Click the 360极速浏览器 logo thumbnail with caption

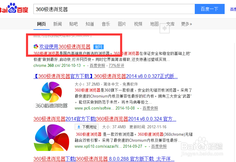51,95
